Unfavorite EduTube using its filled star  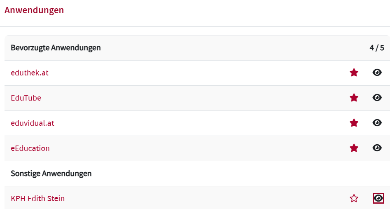354,98
